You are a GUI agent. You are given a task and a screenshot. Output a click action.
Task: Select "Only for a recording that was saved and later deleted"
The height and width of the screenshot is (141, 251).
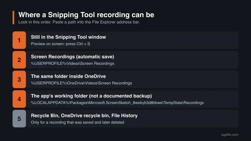(x=78, y=122)
